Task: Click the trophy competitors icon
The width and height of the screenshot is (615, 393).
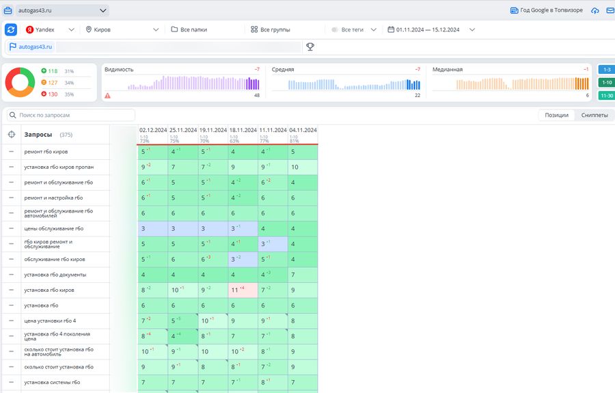Action: pyautogui.click(x=310, y=47)
